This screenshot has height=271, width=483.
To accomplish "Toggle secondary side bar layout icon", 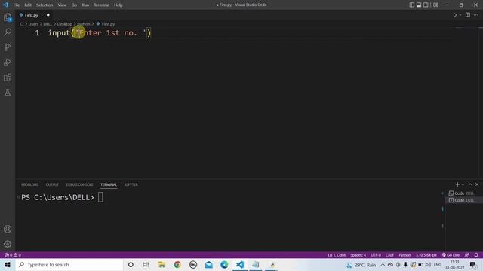I will coord(426,5).
